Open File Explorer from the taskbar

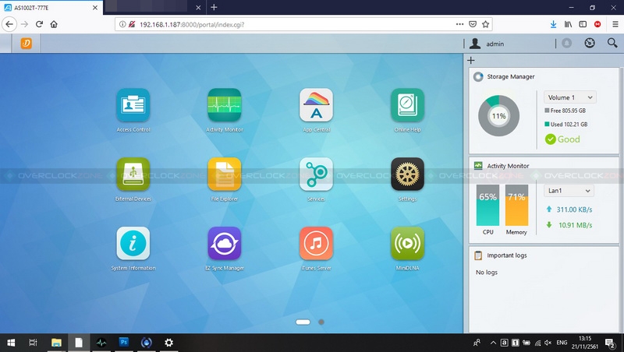(56, 343)
